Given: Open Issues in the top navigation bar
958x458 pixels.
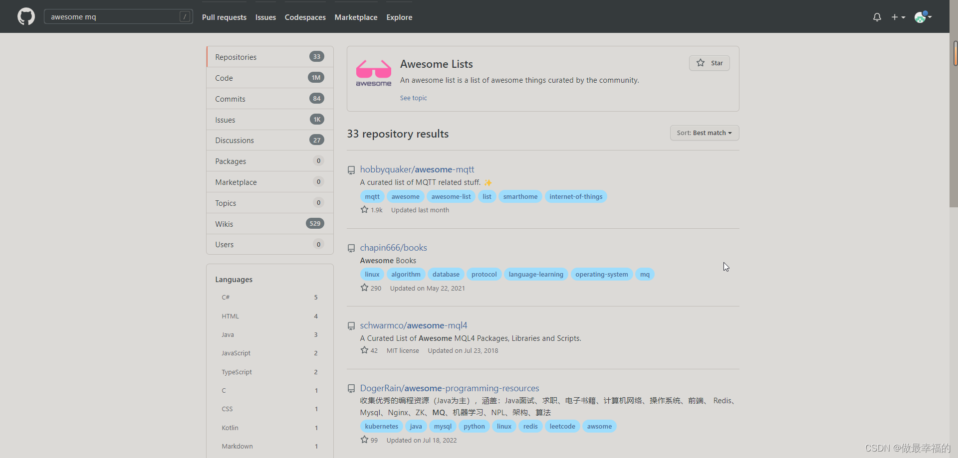Looking at the screenshot, I should (265, 17).
